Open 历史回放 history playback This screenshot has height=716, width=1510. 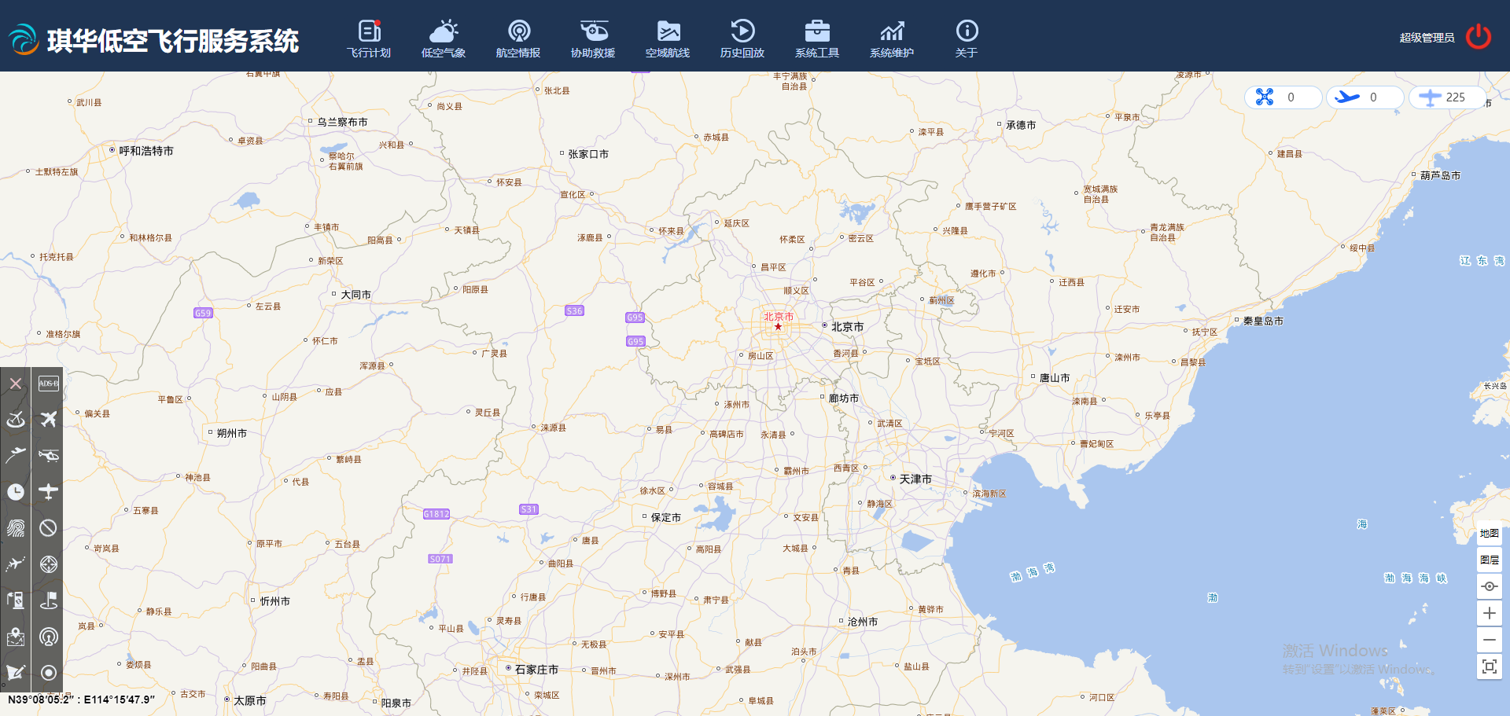(x=742, y=39)
